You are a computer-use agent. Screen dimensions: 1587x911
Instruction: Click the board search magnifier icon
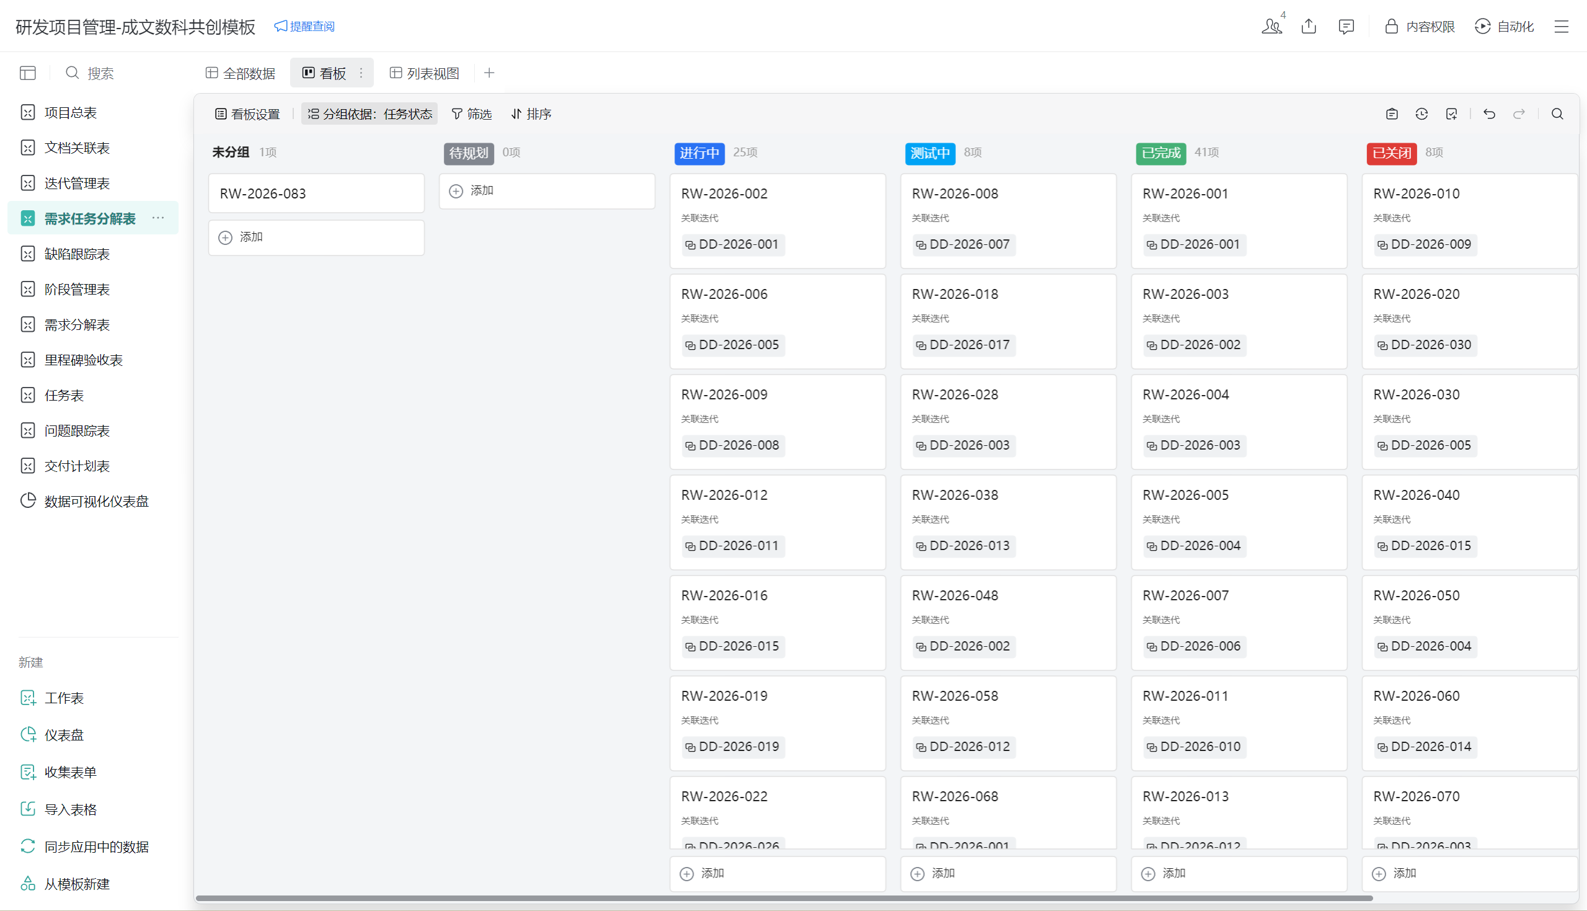1557,114
